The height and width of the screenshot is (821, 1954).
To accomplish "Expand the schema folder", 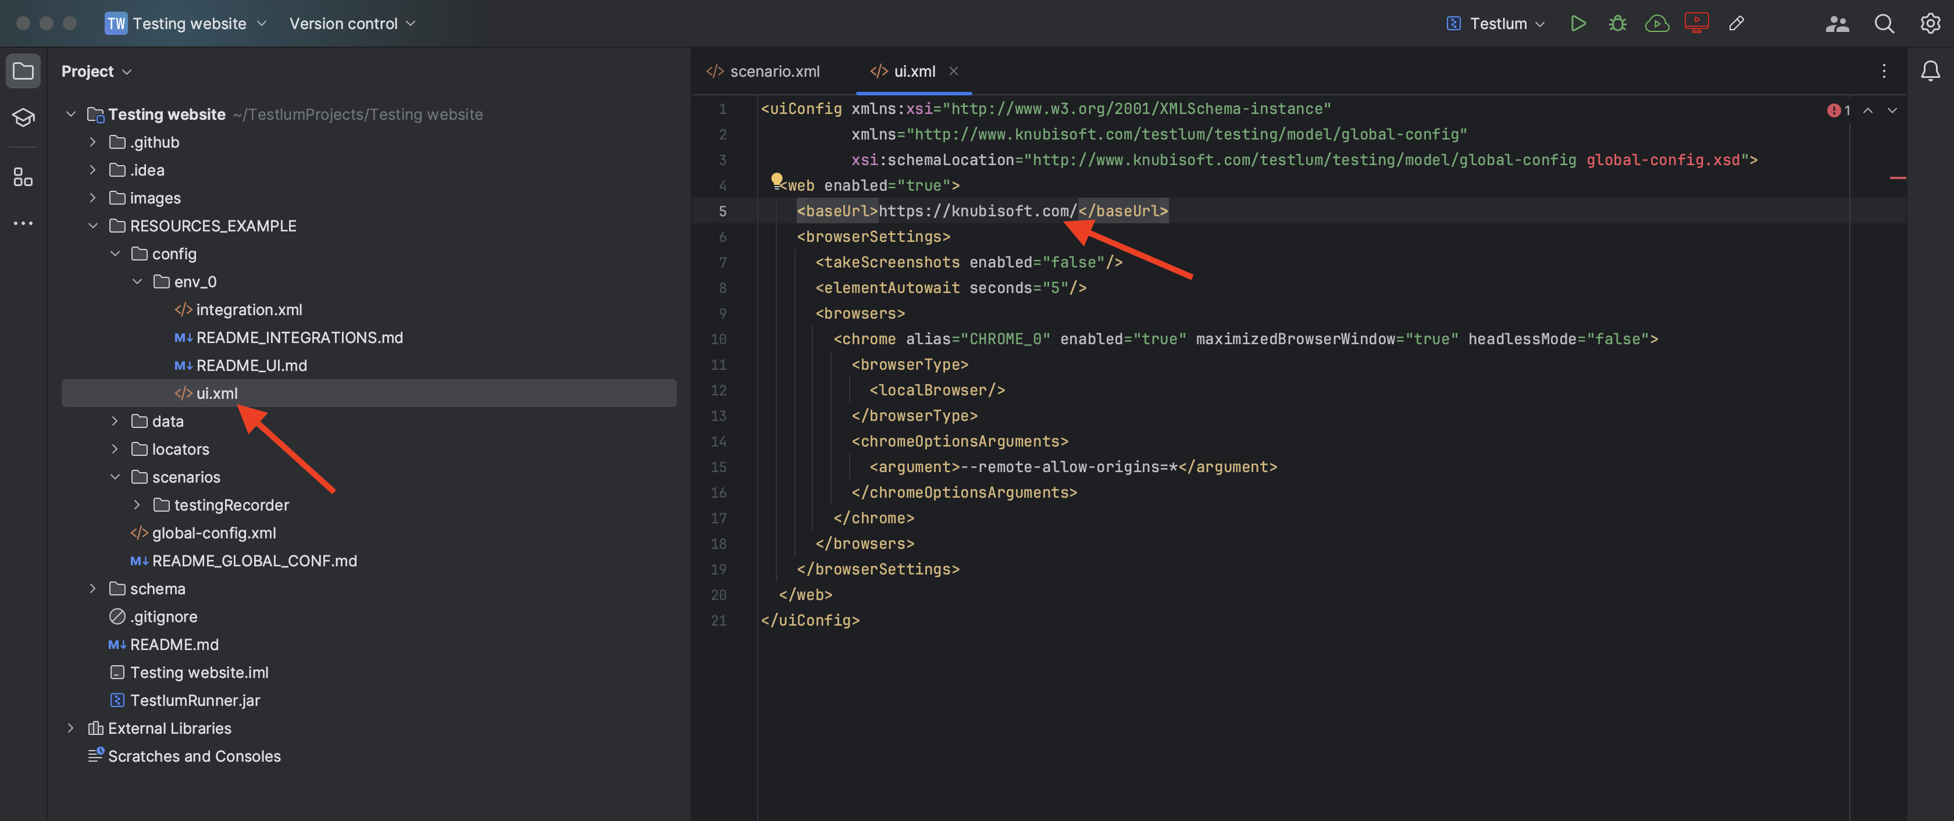I will (x=92, y=589).
